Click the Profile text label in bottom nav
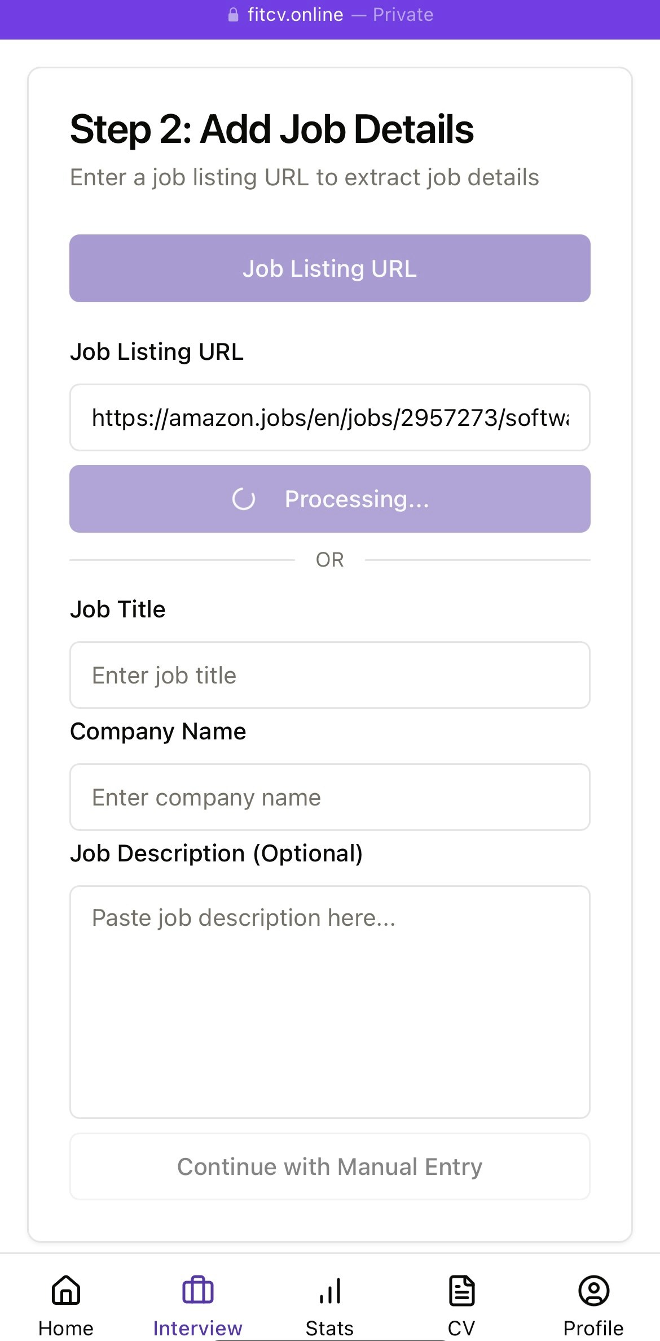The width and height of the screenshot is (660, 1341). click(x=594, y=1328)
